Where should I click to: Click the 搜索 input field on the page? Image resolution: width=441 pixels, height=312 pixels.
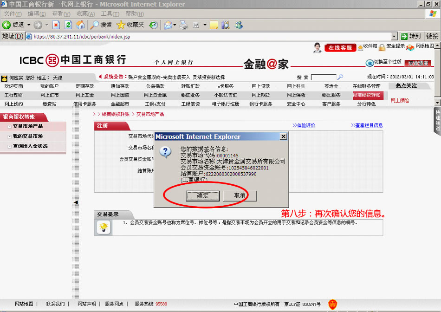pos(324,77)
